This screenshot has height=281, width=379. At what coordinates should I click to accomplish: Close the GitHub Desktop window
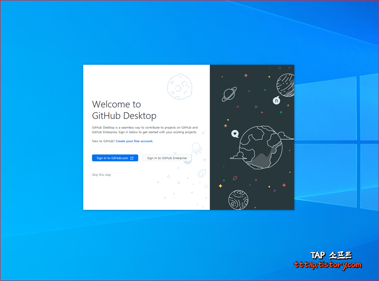click(289, 68)
